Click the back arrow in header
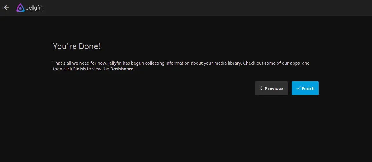This screenshot has width=372, height=162. pos(6,7)
